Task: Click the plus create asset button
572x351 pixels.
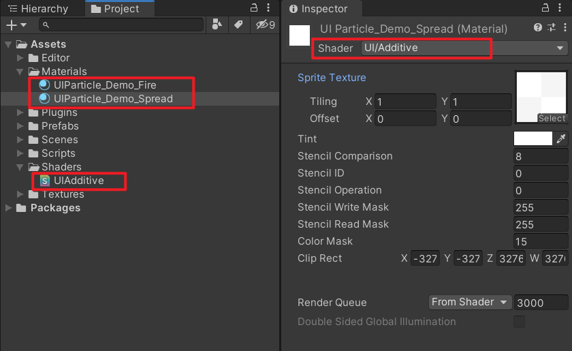Action: pyautogui.click(x=12, y=25)
